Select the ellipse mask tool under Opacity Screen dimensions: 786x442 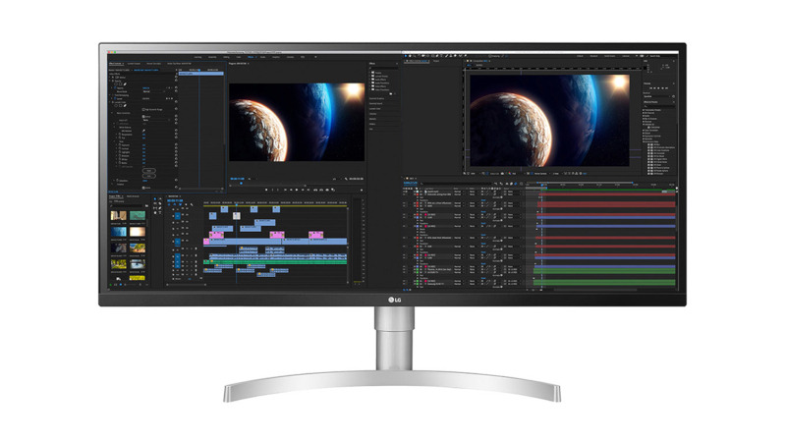click(x=116, y=84)
